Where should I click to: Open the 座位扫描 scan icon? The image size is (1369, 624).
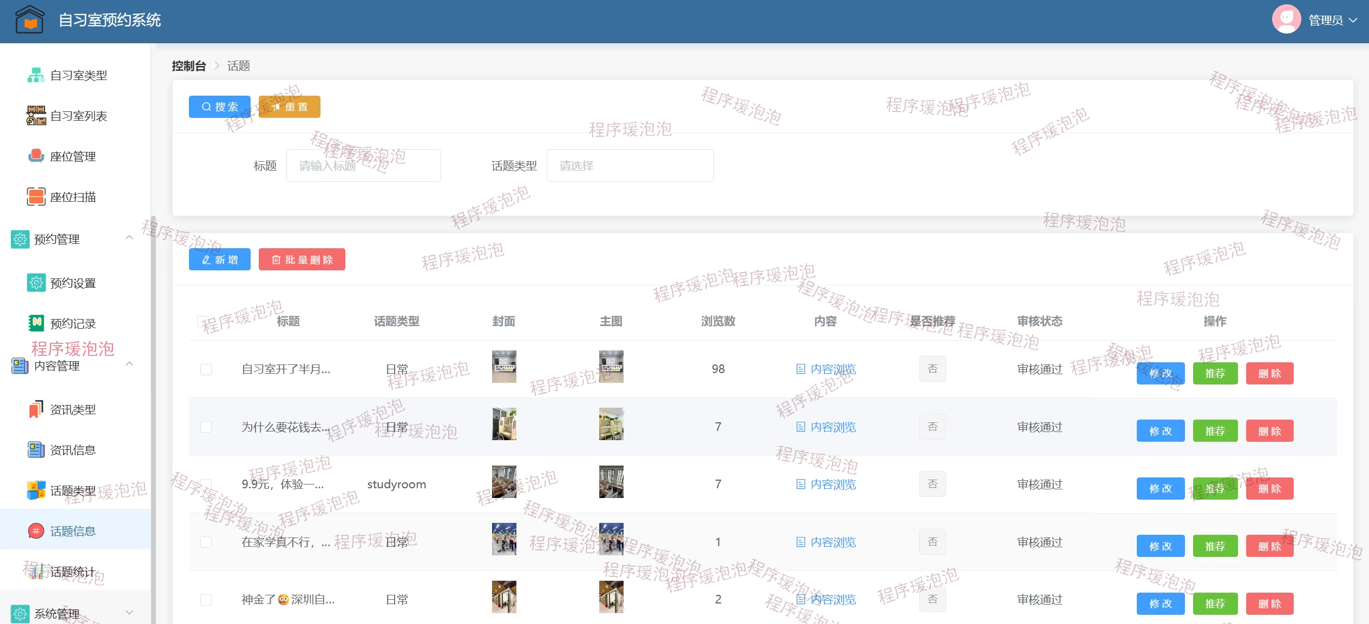pos(36,197)
